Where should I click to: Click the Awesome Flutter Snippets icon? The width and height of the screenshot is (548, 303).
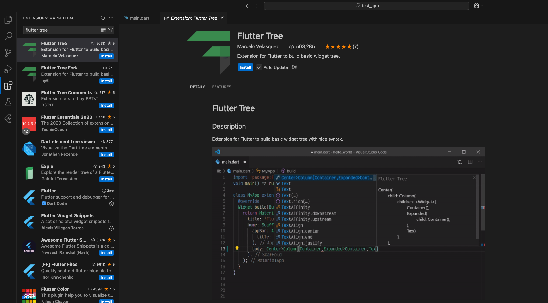click(29, 247)
